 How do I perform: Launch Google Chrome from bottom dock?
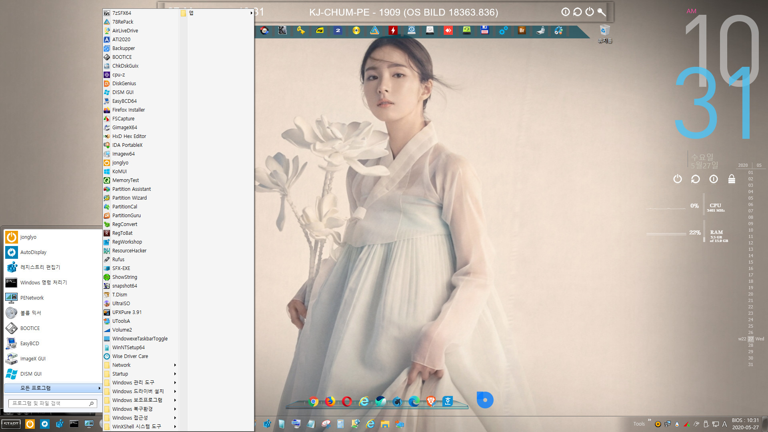click(313, 401)
